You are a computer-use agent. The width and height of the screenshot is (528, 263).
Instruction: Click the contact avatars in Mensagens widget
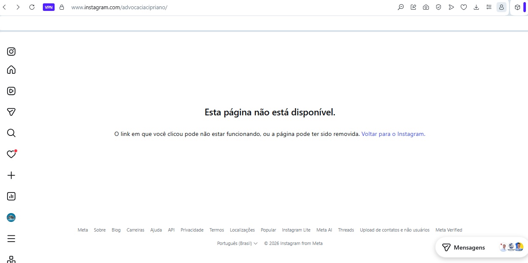pos(511,247)
